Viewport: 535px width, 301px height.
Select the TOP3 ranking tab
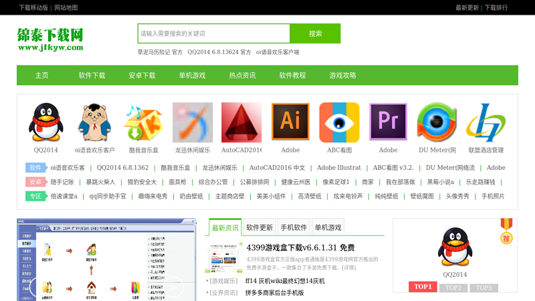(x=484, y=288)
